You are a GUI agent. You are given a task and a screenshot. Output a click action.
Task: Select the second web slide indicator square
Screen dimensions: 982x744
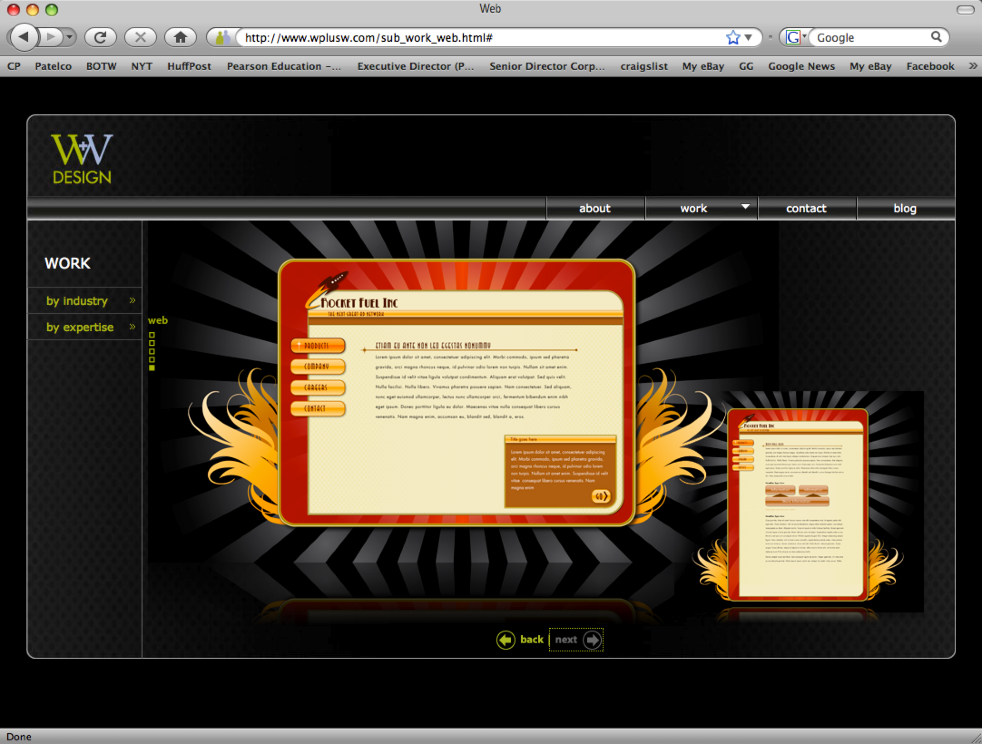point(152,343)
